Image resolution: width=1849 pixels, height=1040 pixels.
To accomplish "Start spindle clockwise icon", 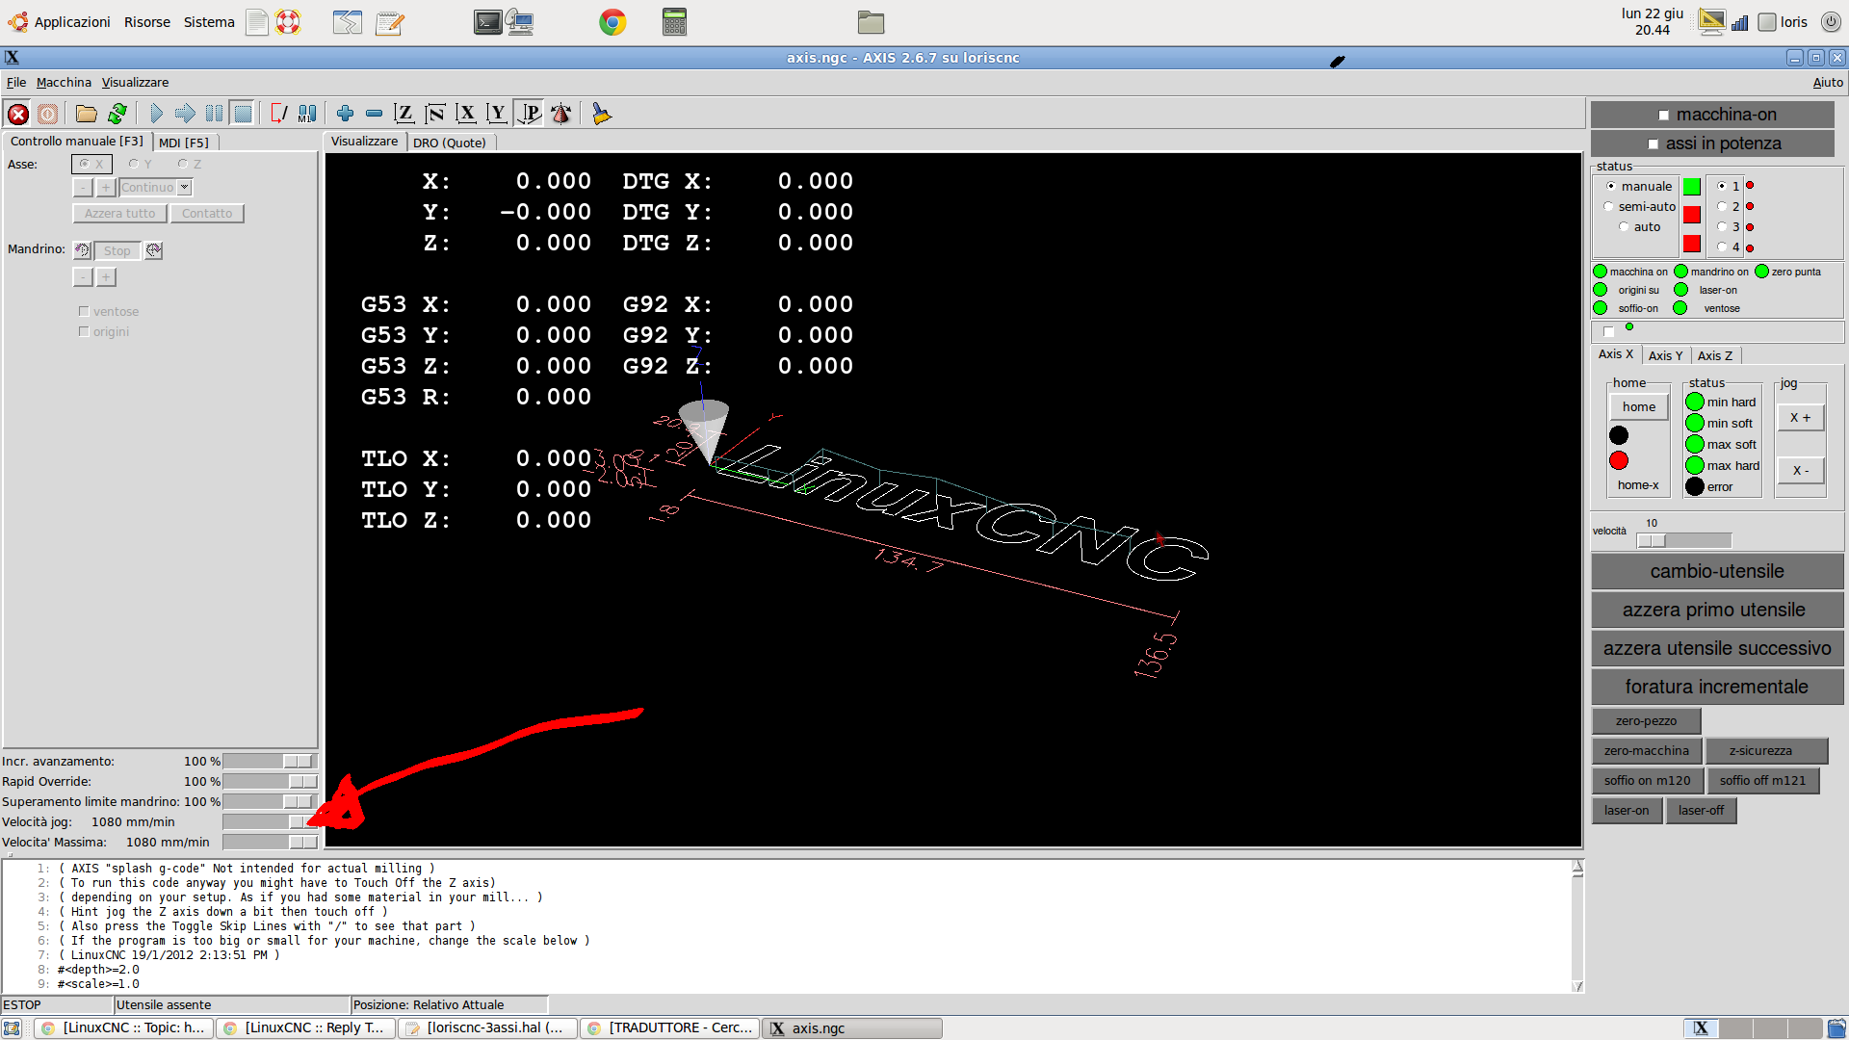I will (x=153, y=250).
